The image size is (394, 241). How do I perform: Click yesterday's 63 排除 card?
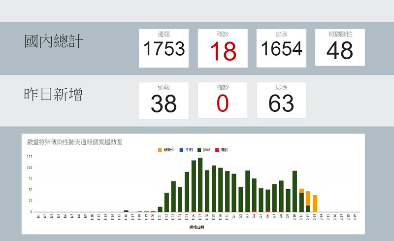[281, 101]
